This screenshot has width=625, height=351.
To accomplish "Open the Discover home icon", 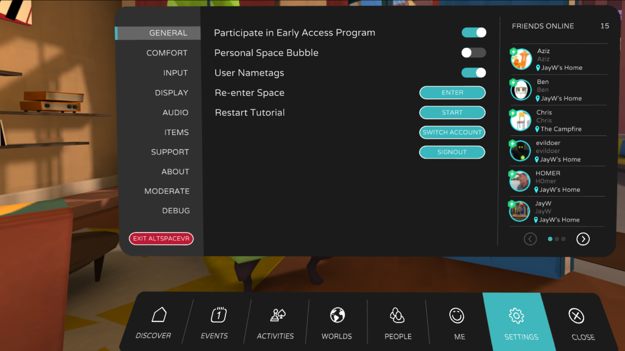I will 159,315.
